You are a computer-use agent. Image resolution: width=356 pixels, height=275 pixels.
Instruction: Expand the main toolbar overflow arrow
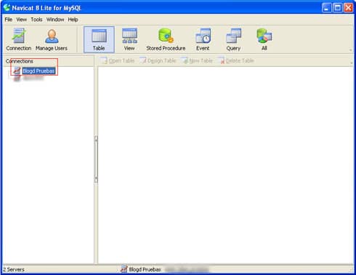(x=351, y=50)
